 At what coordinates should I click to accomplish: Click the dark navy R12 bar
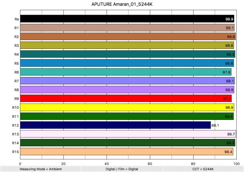[x=115, y=125]
